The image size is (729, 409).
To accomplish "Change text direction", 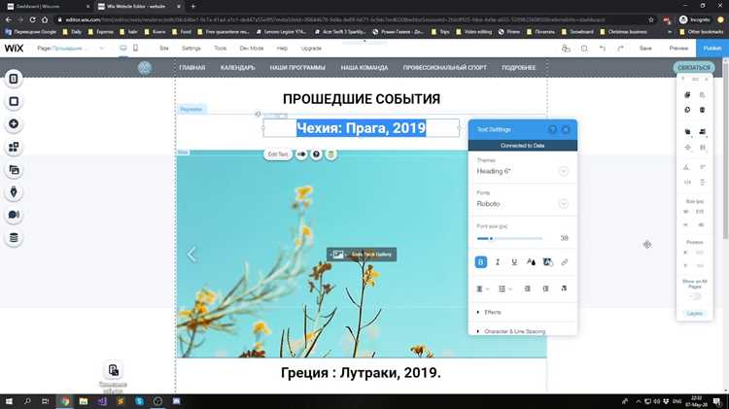I will point(564,289).
